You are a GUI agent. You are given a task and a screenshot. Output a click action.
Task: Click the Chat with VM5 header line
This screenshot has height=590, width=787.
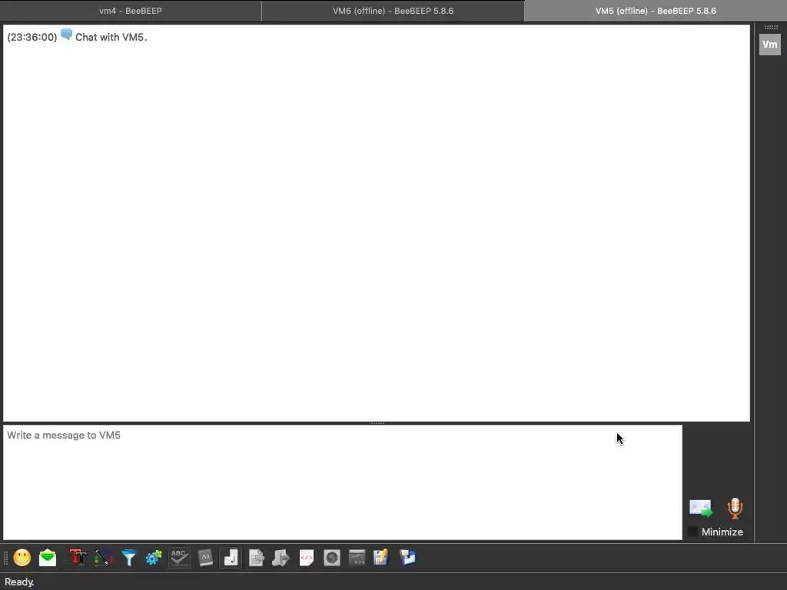(111, 37)
